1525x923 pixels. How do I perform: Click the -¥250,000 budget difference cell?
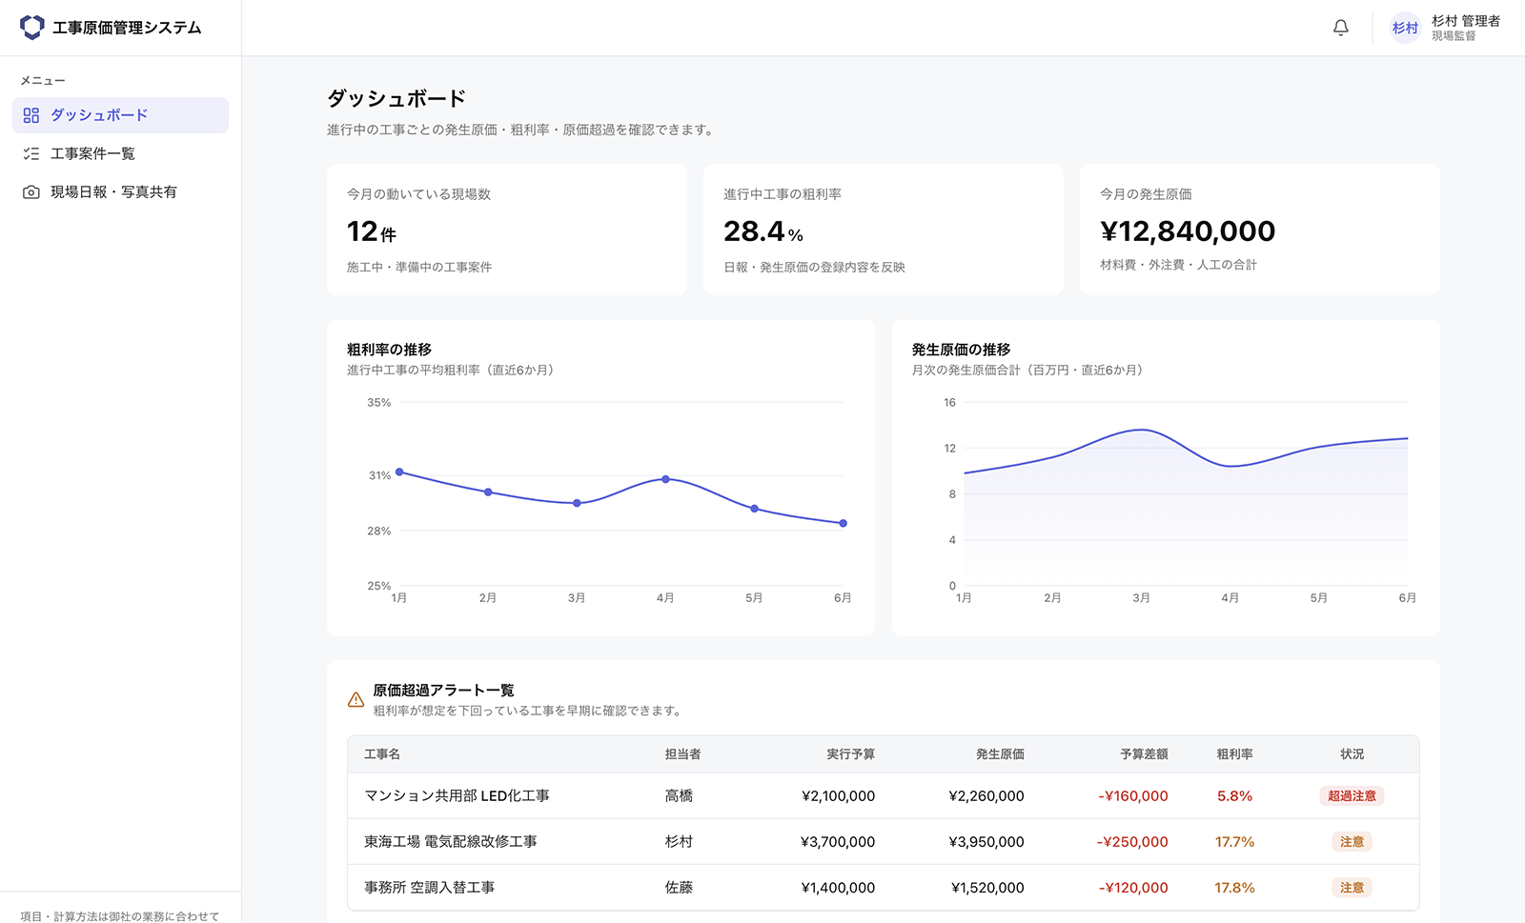pyautogui.click(x=1132, y=841)
